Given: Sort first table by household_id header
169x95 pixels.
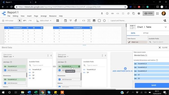Looking at the screenshot, I should click(x=17, y=28).
